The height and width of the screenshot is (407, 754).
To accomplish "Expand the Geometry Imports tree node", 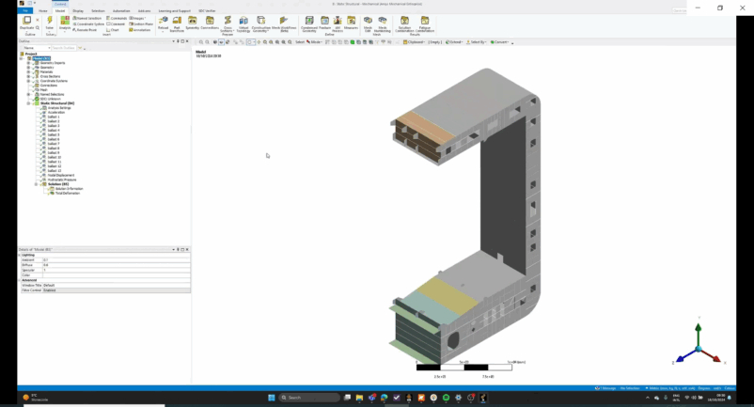I will [x=28, y=63].
